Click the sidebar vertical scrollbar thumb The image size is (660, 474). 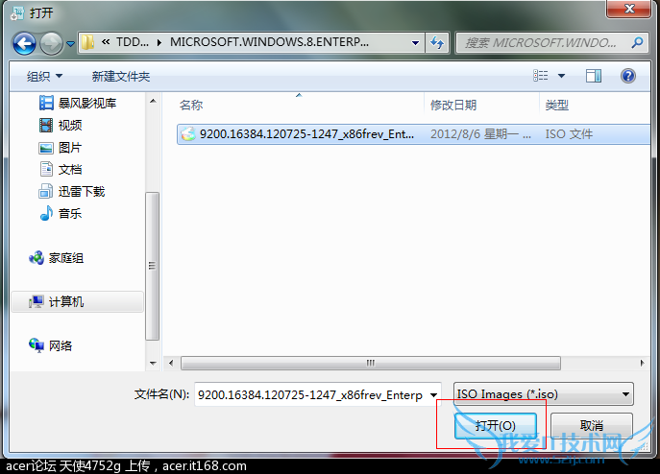click(153, 266)
